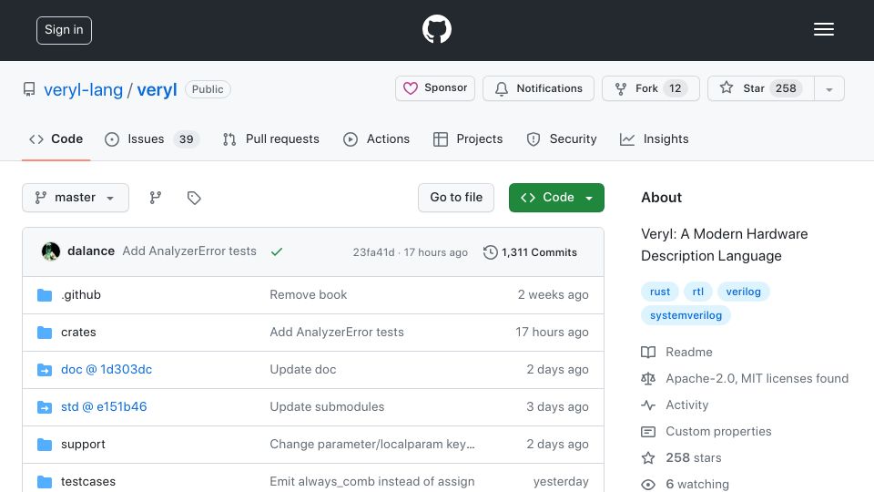Select the systemverilog topic tag
The image size is (874, 492).
686,315
